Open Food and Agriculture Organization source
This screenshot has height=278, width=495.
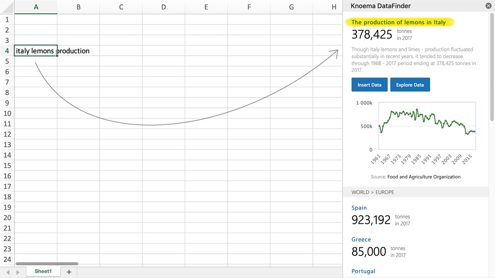tap(424, 177)
